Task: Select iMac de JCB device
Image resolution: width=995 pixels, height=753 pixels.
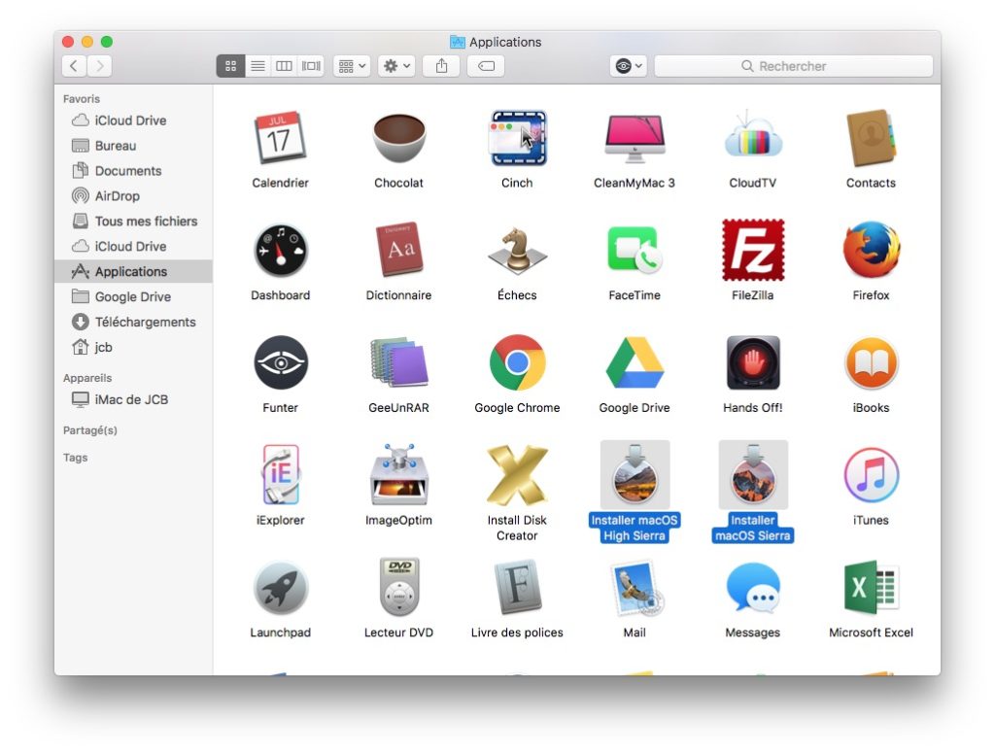Action: point(133,399)
